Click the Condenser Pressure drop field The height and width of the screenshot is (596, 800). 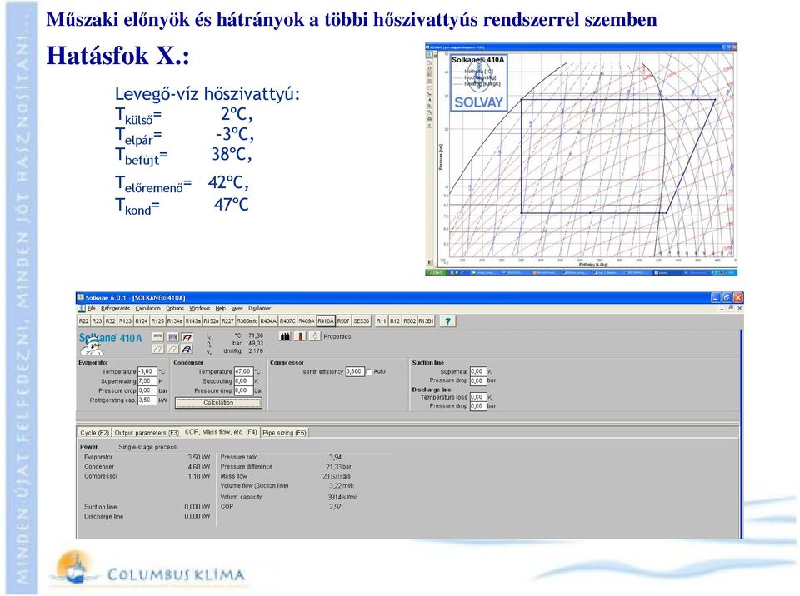243,390
